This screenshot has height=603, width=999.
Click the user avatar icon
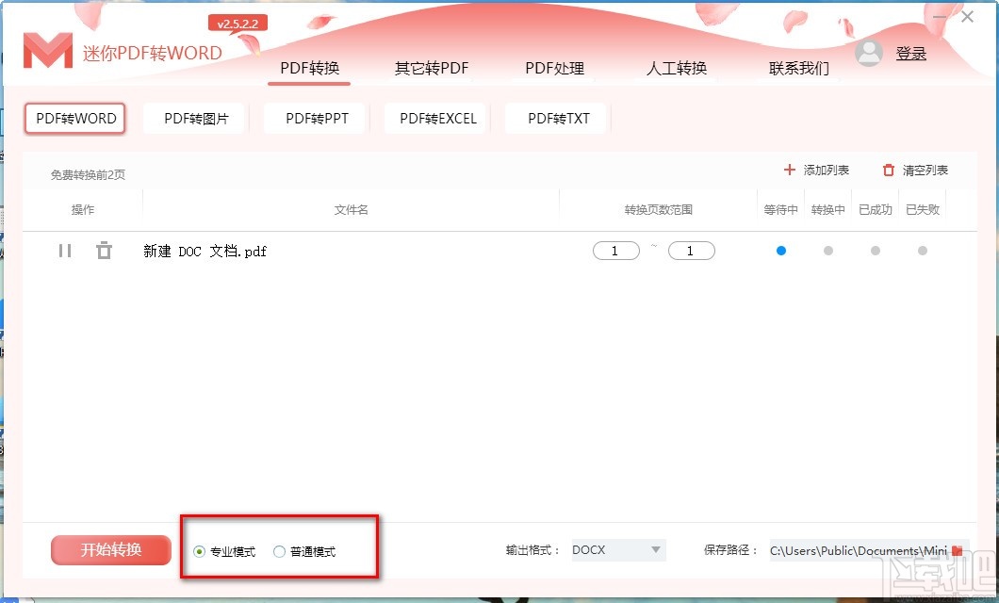[868, 53]
